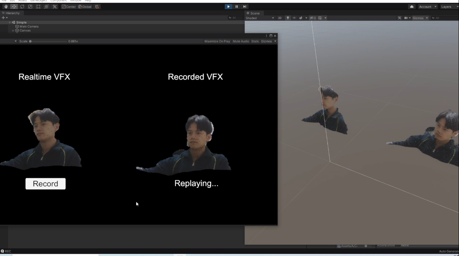Click the Realtime VFX label
The image size is (459, 256).
pyautogui.click(x=44, y=77)
